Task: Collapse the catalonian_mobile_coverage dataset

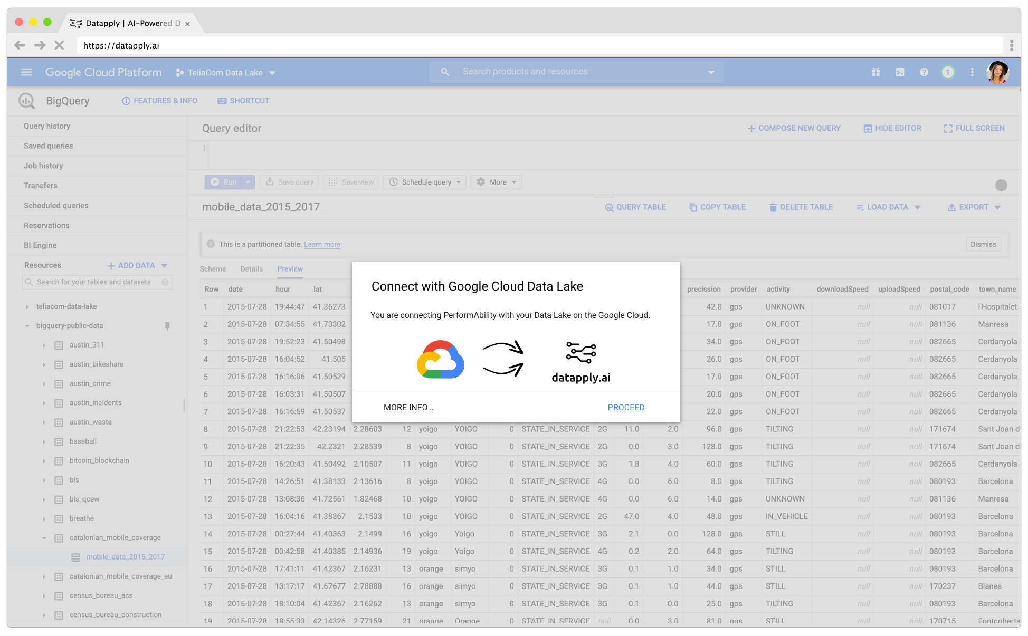Action: [44, 538]
